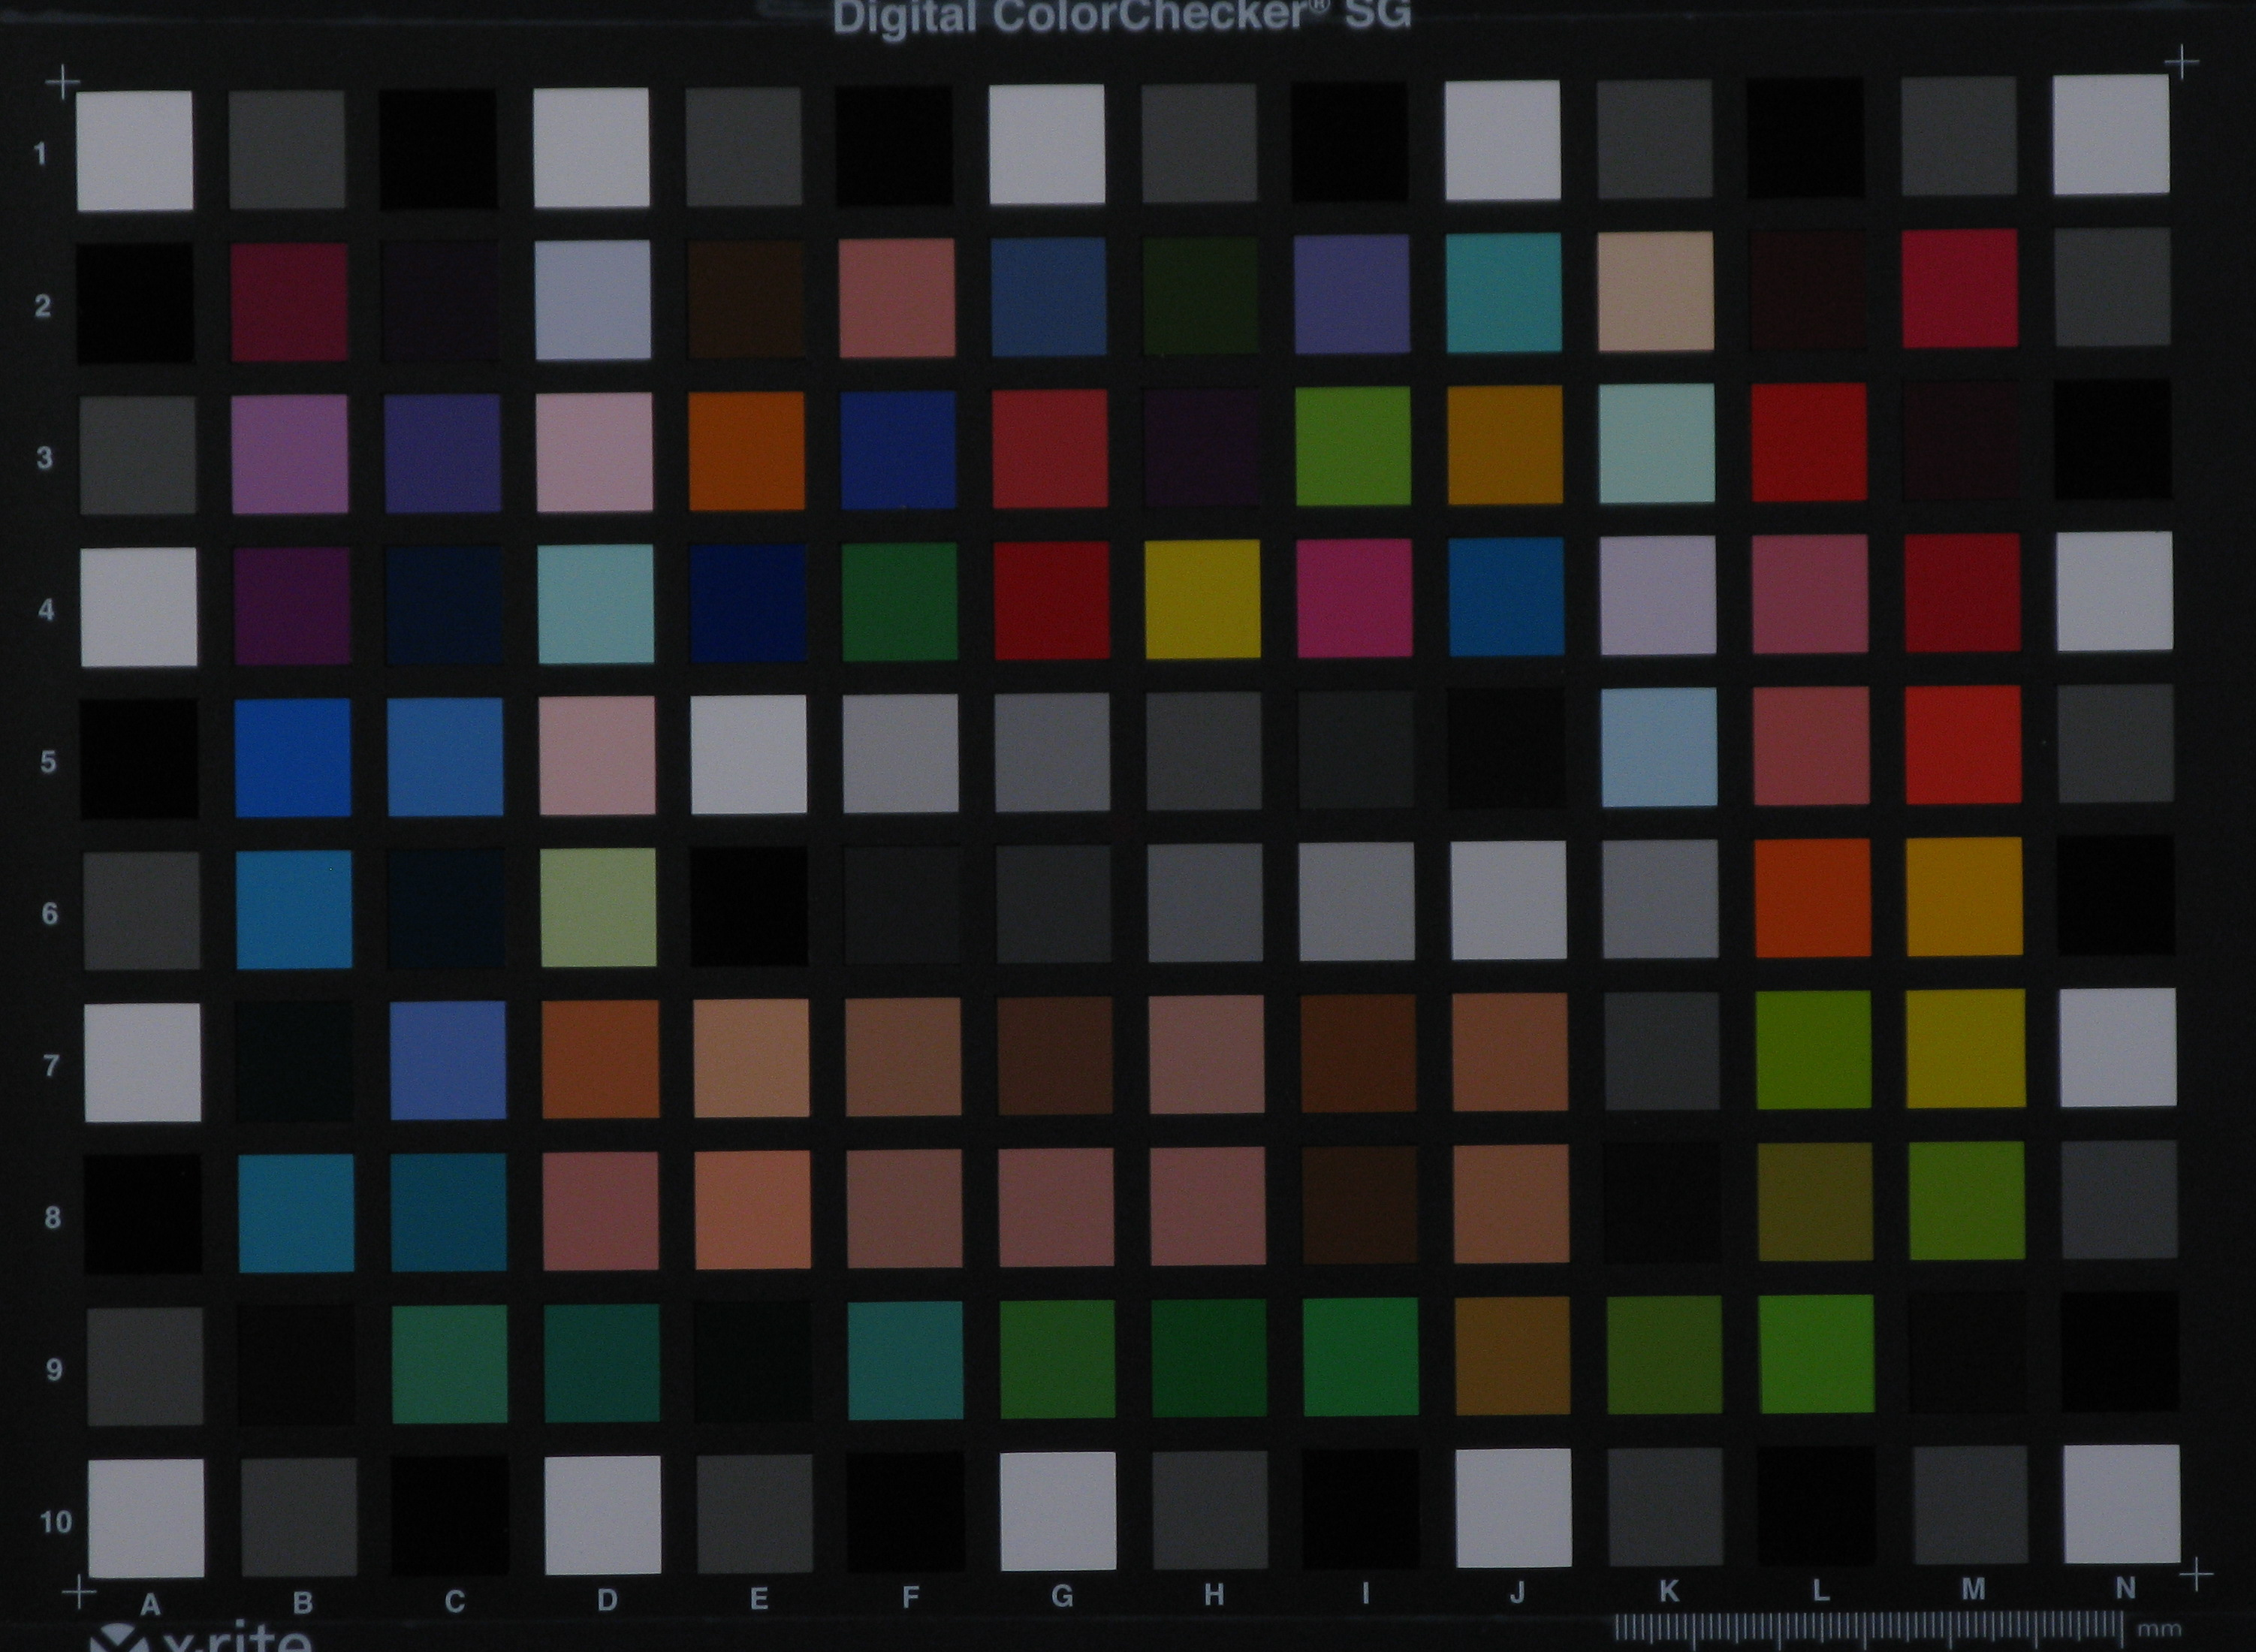This screenshot has height=1652, width=2256.
Task: Pick the periwinkle swatch at C7
Action: point(447,1061)
